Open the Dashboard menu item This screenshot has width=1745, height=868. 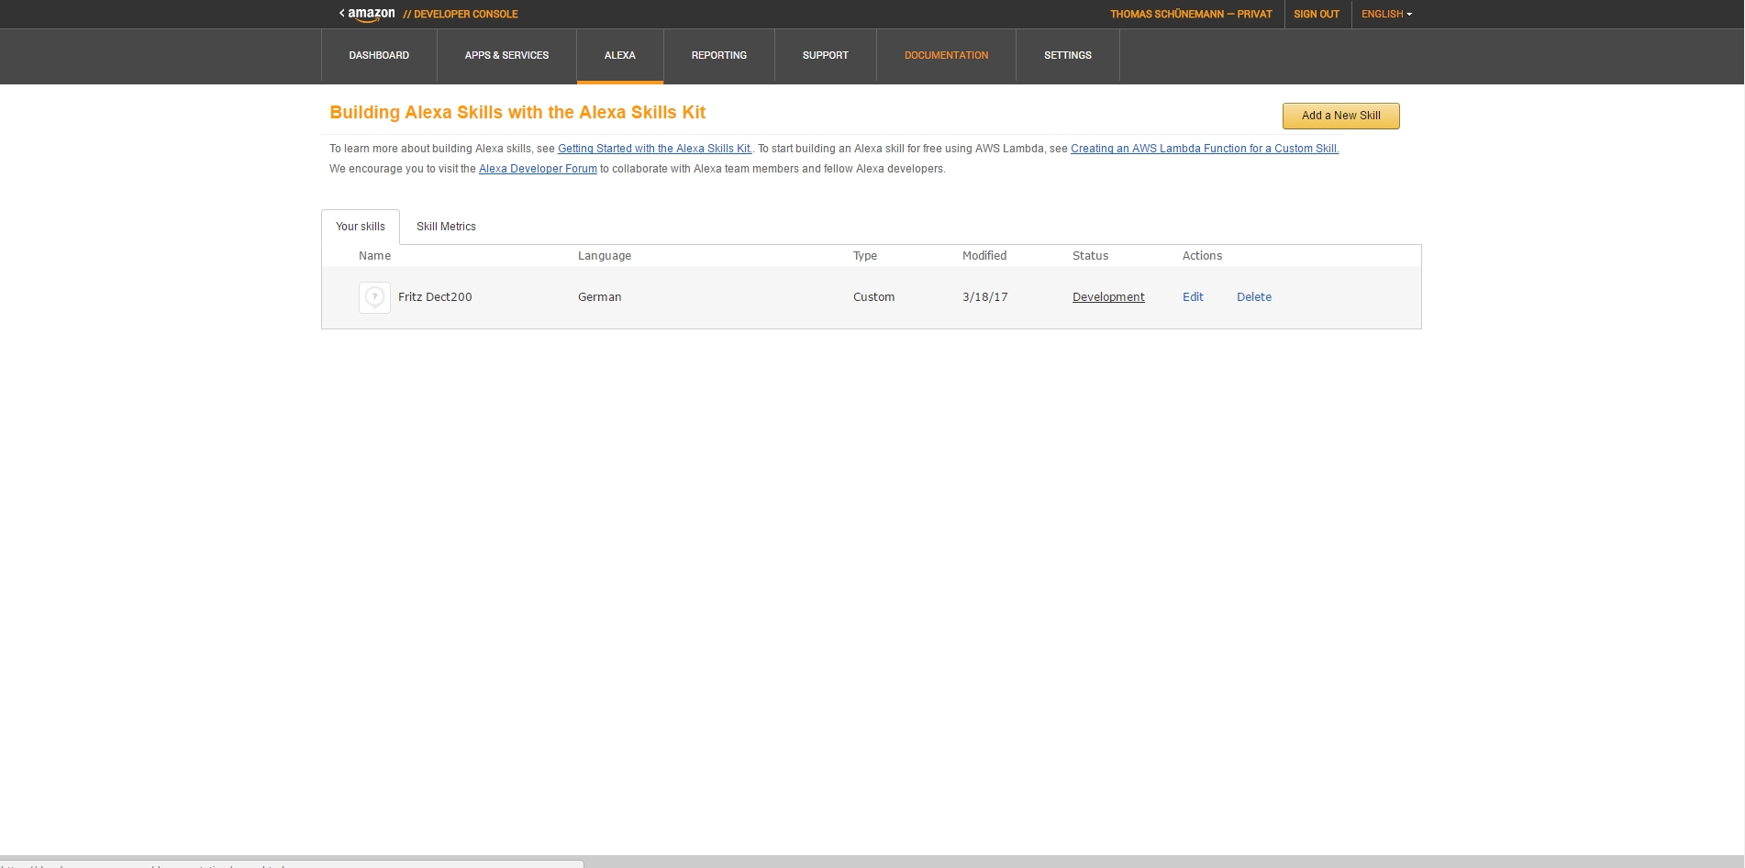pos(379,55)
